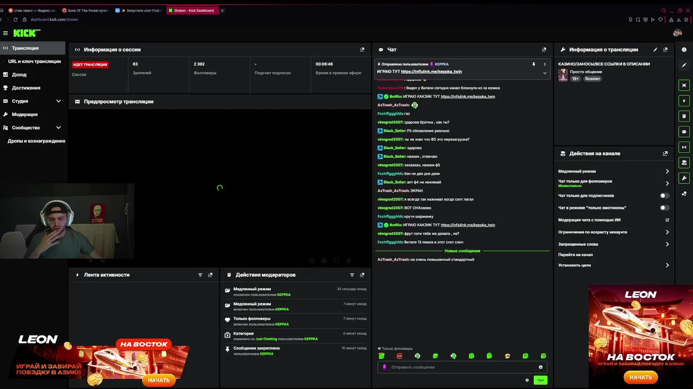Toggle Чат в режиме только эмотиконы switch

(664, 207)
